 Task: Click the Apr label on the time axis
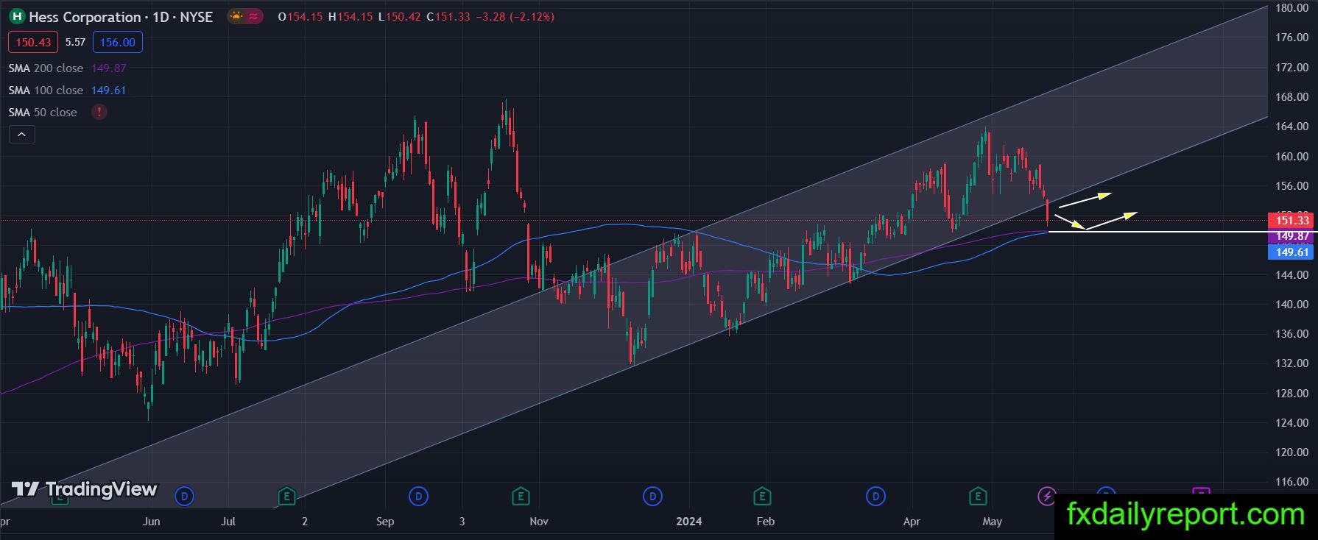tap(912, 521)
